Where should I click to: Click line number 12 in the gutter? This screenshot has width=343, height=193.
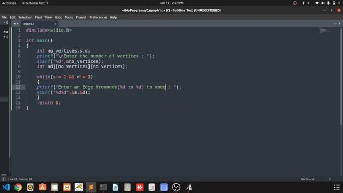tap(18, 87)
